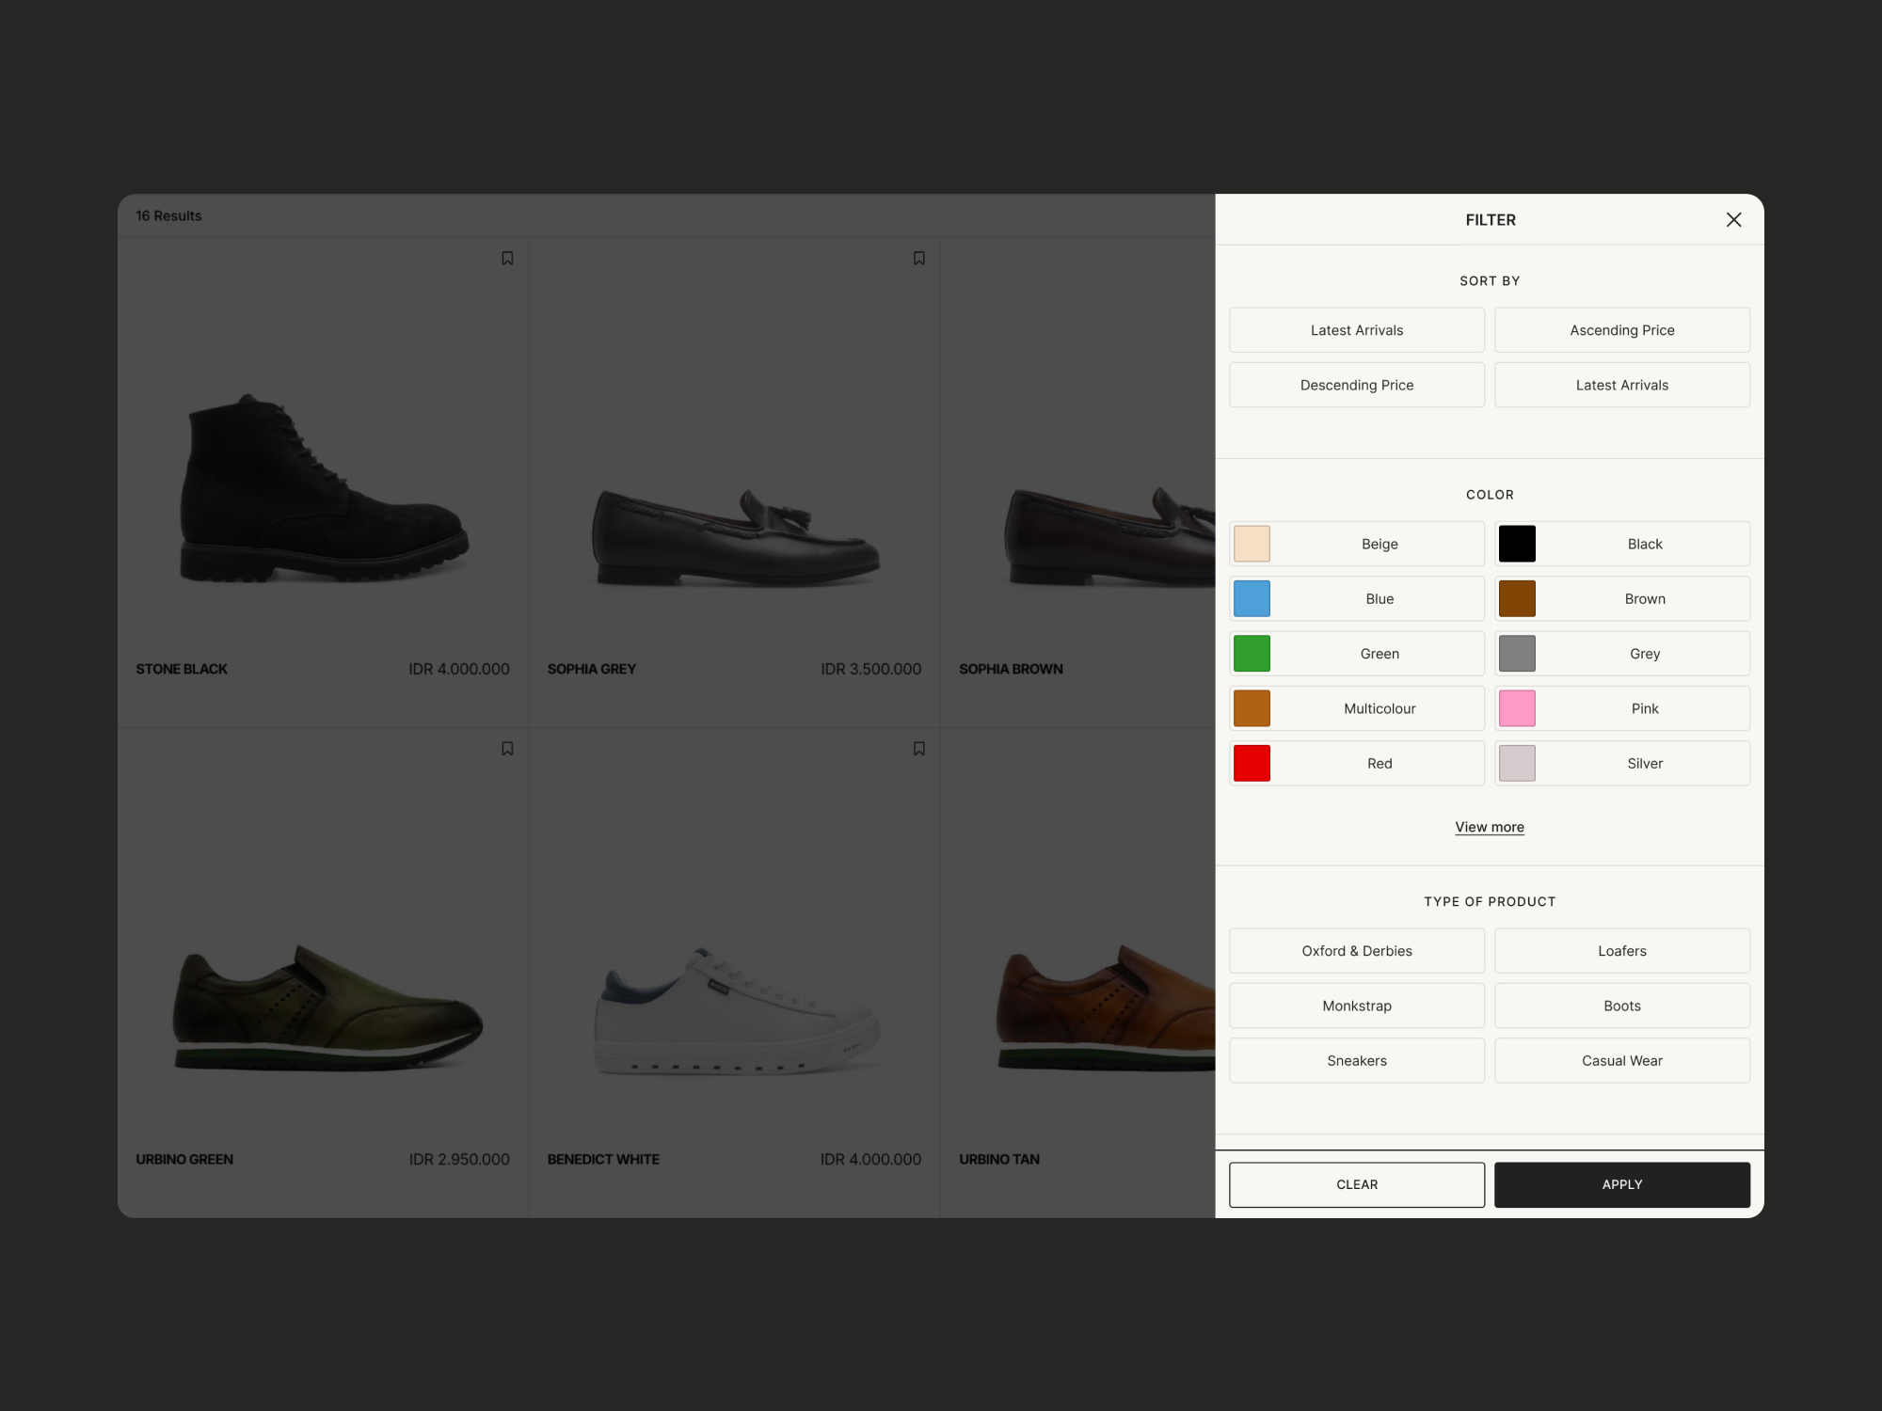
Task: Choose the Silver color filter
Action: pos(1622,763)
